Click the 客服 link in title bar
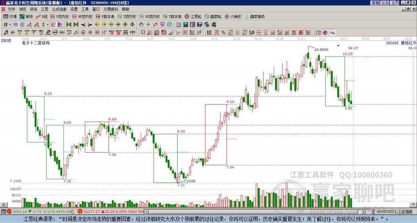 point(375,3)
